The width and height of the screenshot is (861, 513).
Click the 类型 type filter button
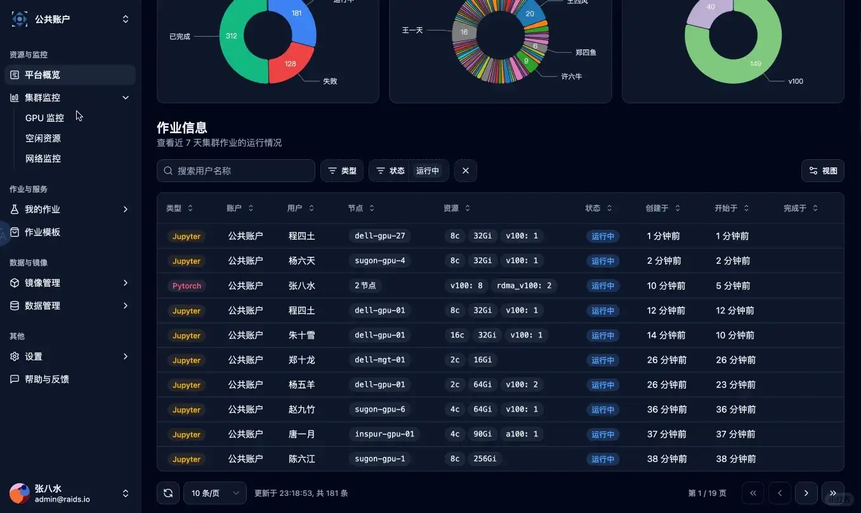point(341,171)
